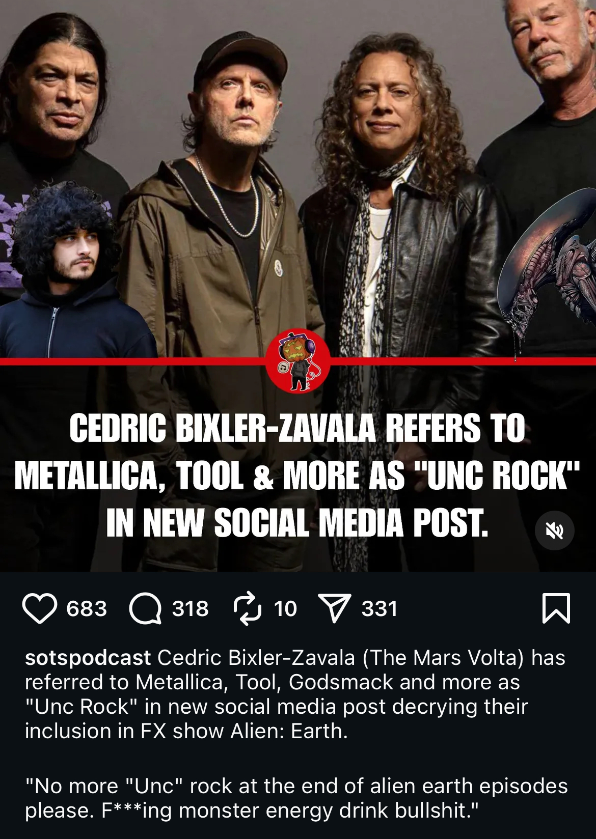The image size is (596, 839).
Task: Tap the 331 shares count
Action: 380,609
